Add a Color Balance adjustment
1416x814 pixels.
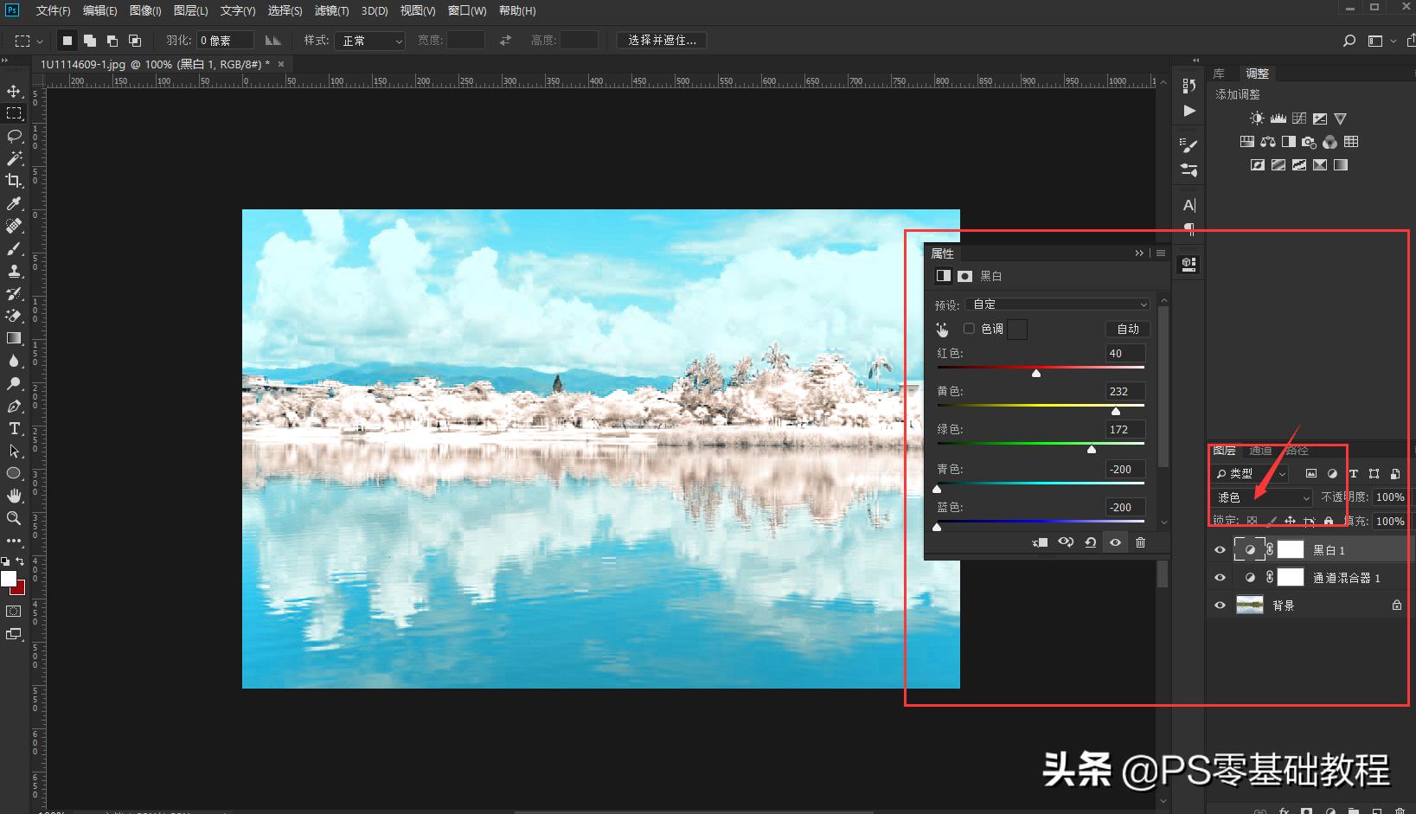(x=1267, y=142)
